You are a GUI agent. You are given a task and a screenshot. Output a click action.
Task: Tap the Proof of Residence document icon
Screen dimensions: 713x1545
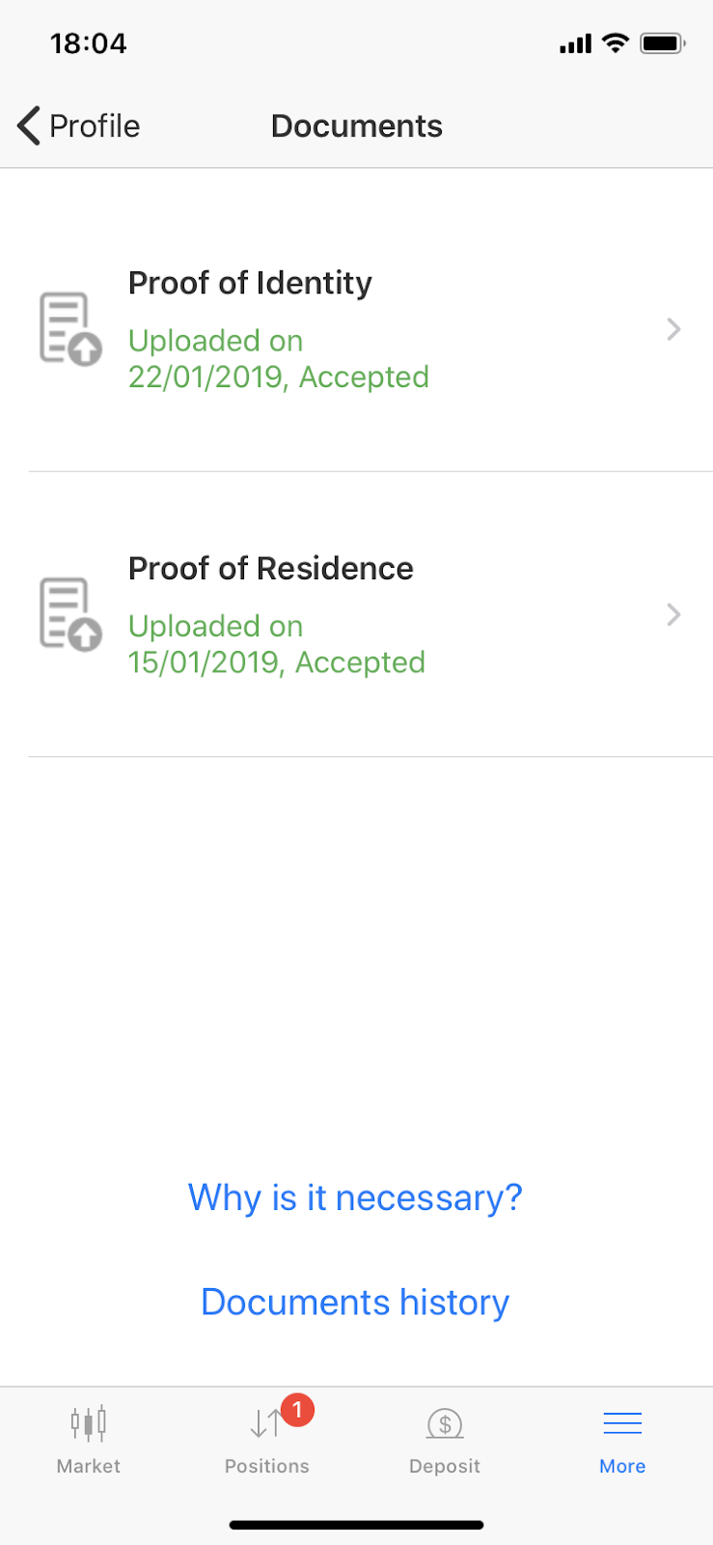coord(69,614)
